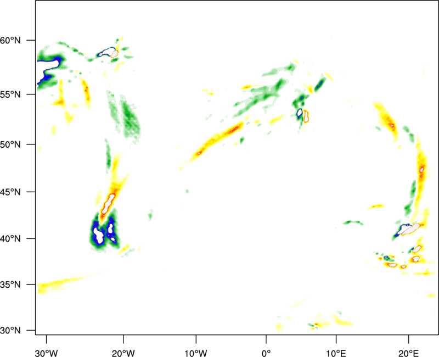This screenshot has width=439, height=357.
Task: Click the 10°E longitude label
Action: coord(336,353)
